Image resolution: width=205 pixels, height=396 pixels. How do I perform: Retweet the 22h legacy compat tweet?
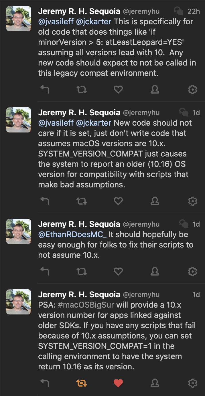click(82, 90)
